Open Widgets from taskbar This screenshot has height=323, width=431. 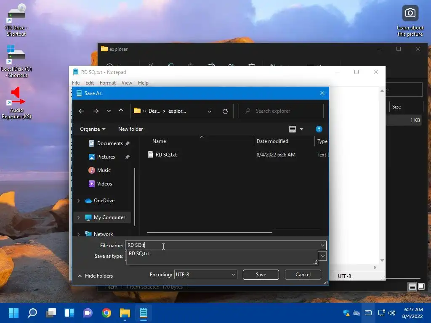pyautogui.click(x=69, y=313)
